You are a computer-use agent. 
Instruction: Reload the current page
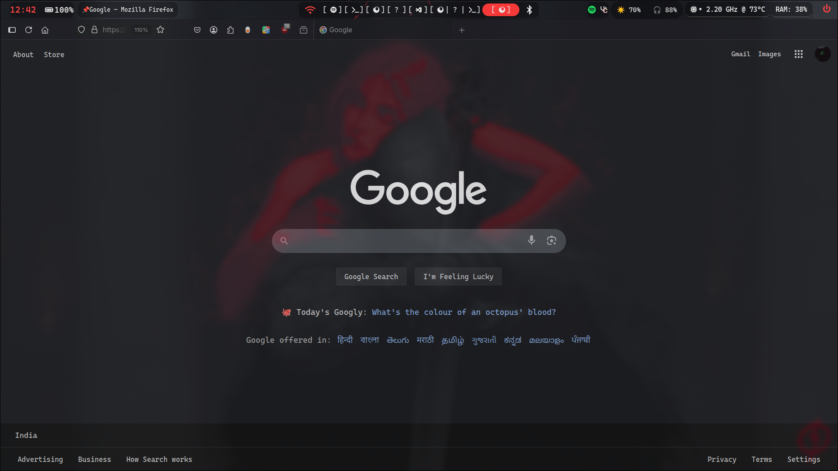(x=29, y=30)
